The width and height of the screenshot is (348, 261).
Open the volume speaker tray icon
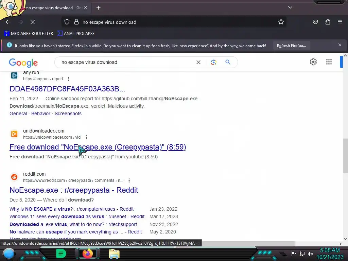(310, 254)
